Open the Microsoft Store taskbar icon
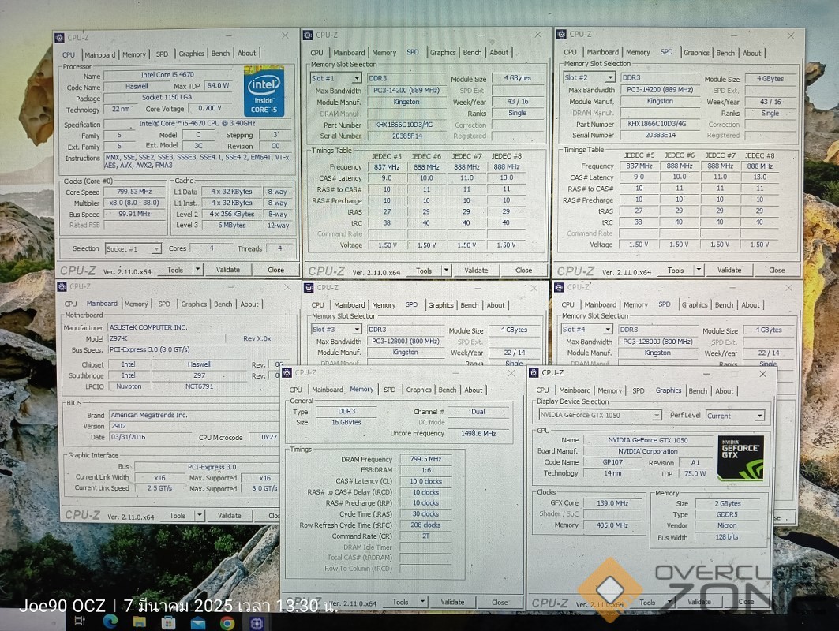The image size is (839, 631). pos(168,623)
